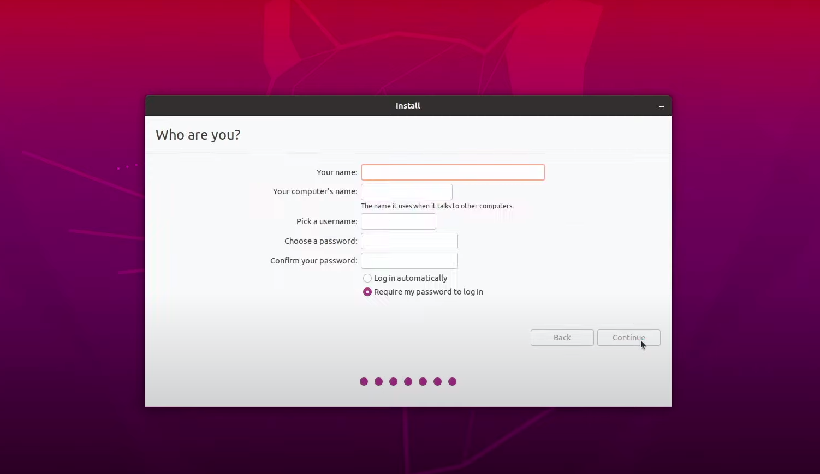Focus the Confirm your password field

(x=409, y=261)
